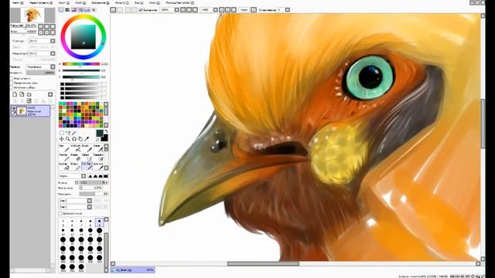Toggle the first checkbox under layer opacity
Screen dimensions: 495x278
pos(12,79)
